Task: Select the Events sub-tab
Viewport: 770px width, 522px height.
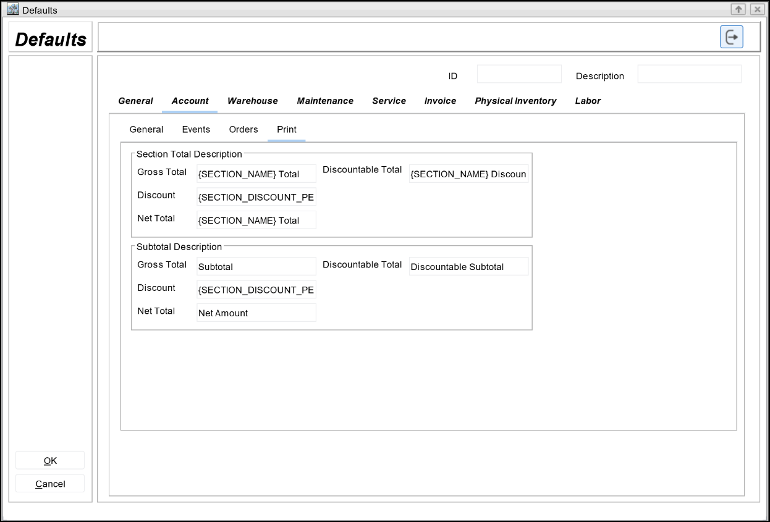Action: (196, 129)
